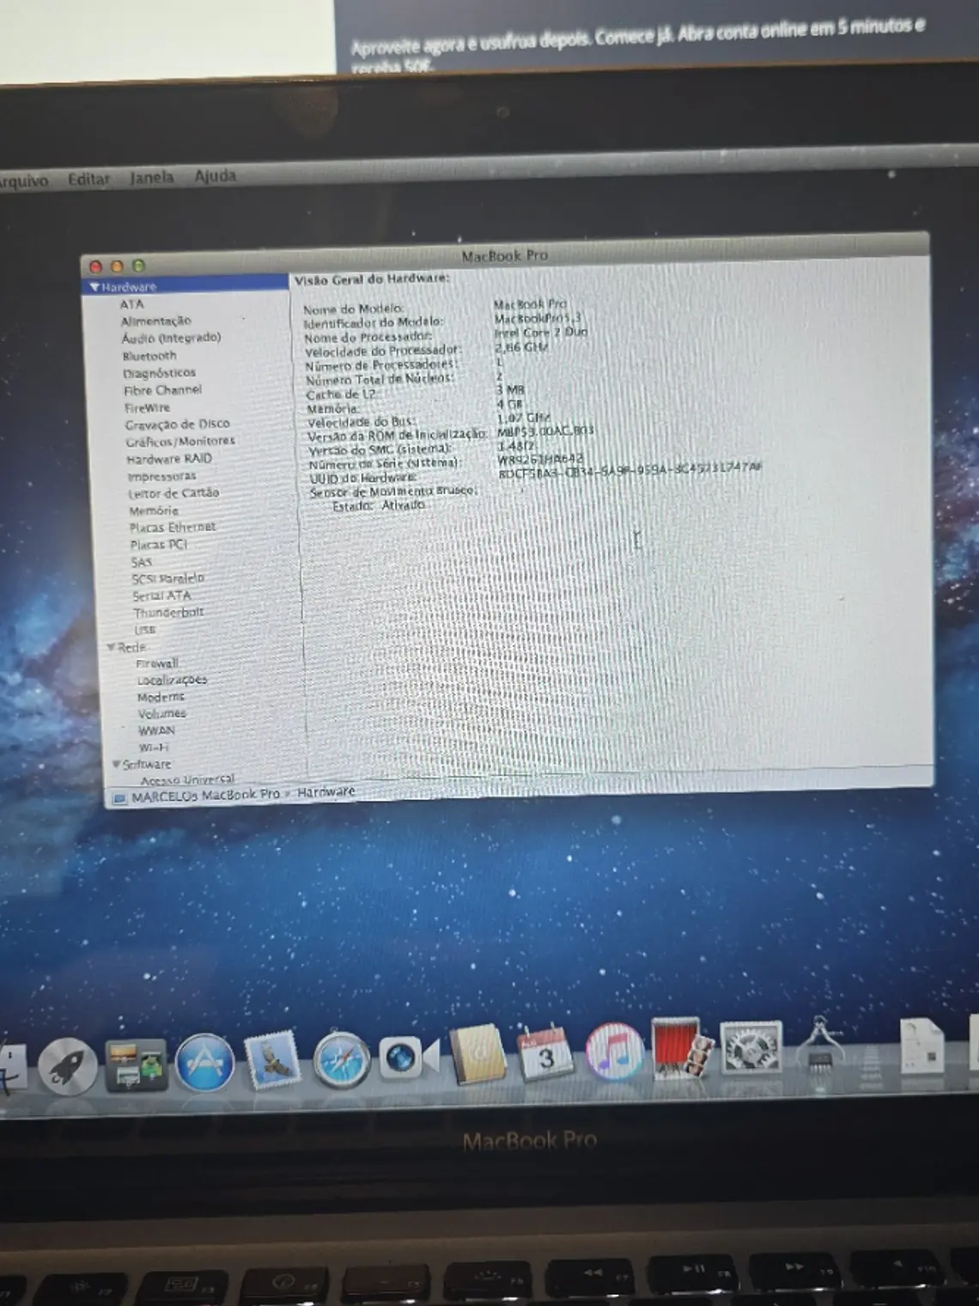Launch Safari compass icon in dock
The width and height of the screenshot is (979, 1306).
point(341,1061)
